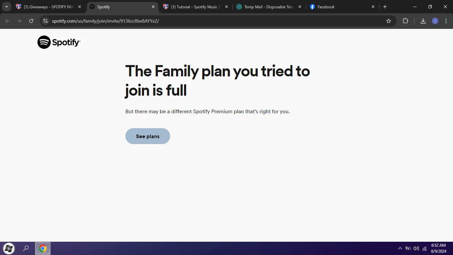
Task: Open the Chrome profile avatar
Action: (x=435, y=21)
